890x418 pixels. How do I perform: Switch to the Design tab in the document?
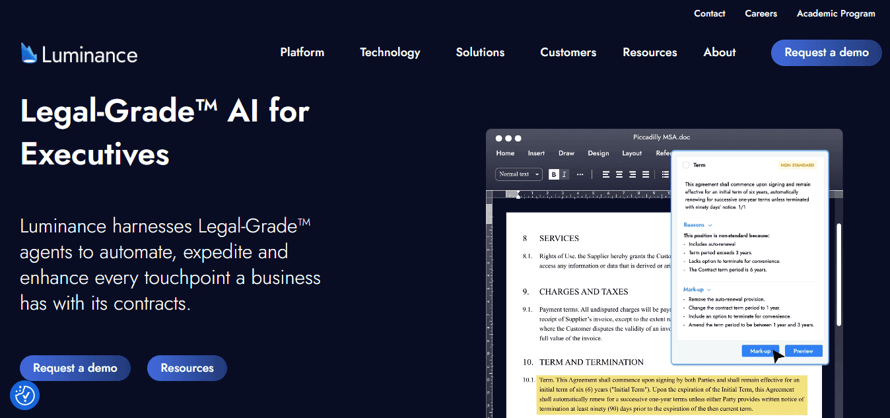tap(598, 153)
